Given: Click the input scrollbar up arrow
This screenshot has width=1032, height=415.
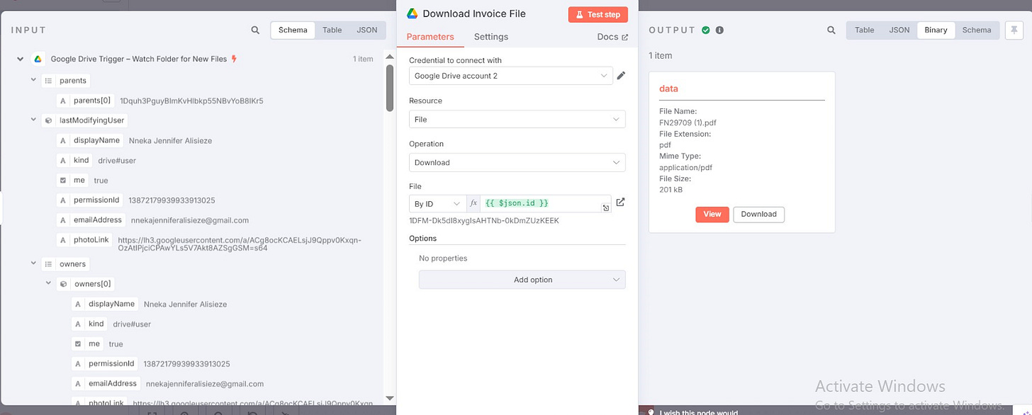Looking at the screenshot, I should 390,57.
